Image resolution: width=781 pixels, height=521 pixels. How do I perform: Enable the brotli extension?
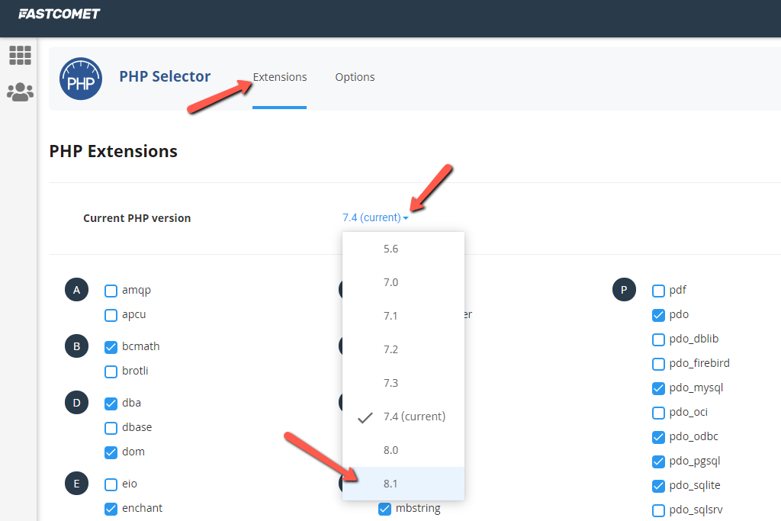(110, 371)
